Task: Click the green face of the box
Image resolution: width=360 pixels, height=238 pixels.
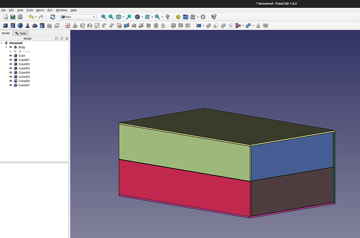Action: click(x=184, y=151)
